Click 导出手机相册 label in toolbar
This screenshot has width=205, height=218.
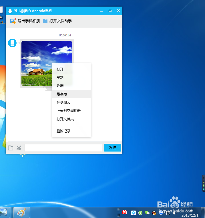(x=29, y=21)
